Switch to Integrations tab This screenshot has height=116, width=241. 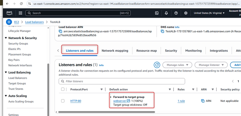click(219, 50)
